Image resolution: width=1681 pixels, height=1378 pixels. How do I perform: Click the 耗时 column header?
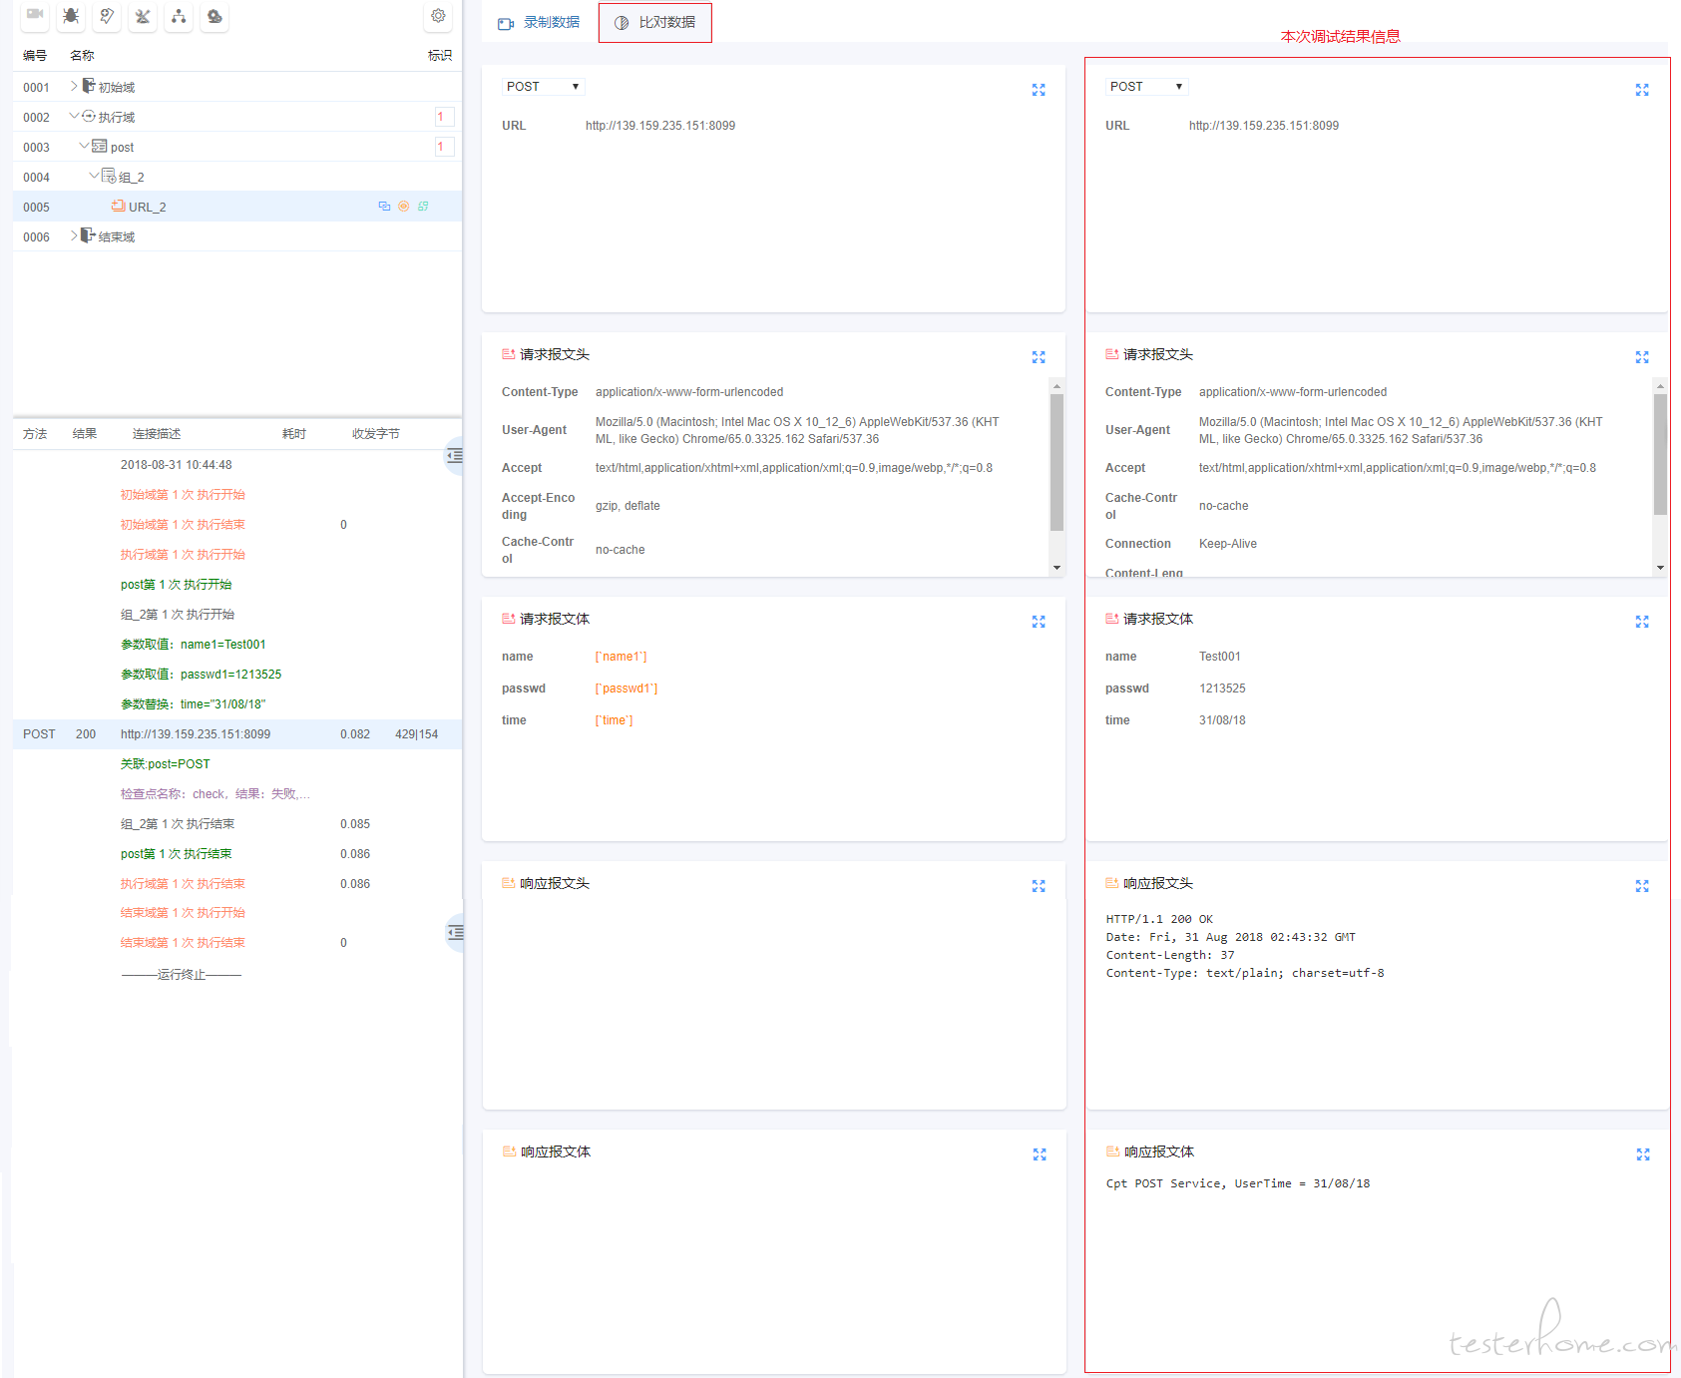pyautogui.click(x=294, y=434)
